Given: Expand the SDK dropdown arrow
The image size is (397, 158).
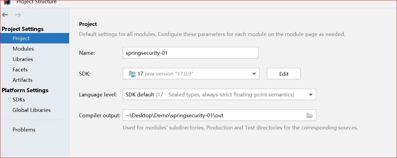Looking at the screenshot, I should [x=254, y=74].
